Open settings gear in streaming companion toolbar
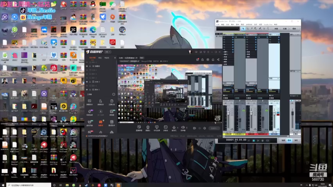Viewport: 333px width, 187px height. (204, 128)
